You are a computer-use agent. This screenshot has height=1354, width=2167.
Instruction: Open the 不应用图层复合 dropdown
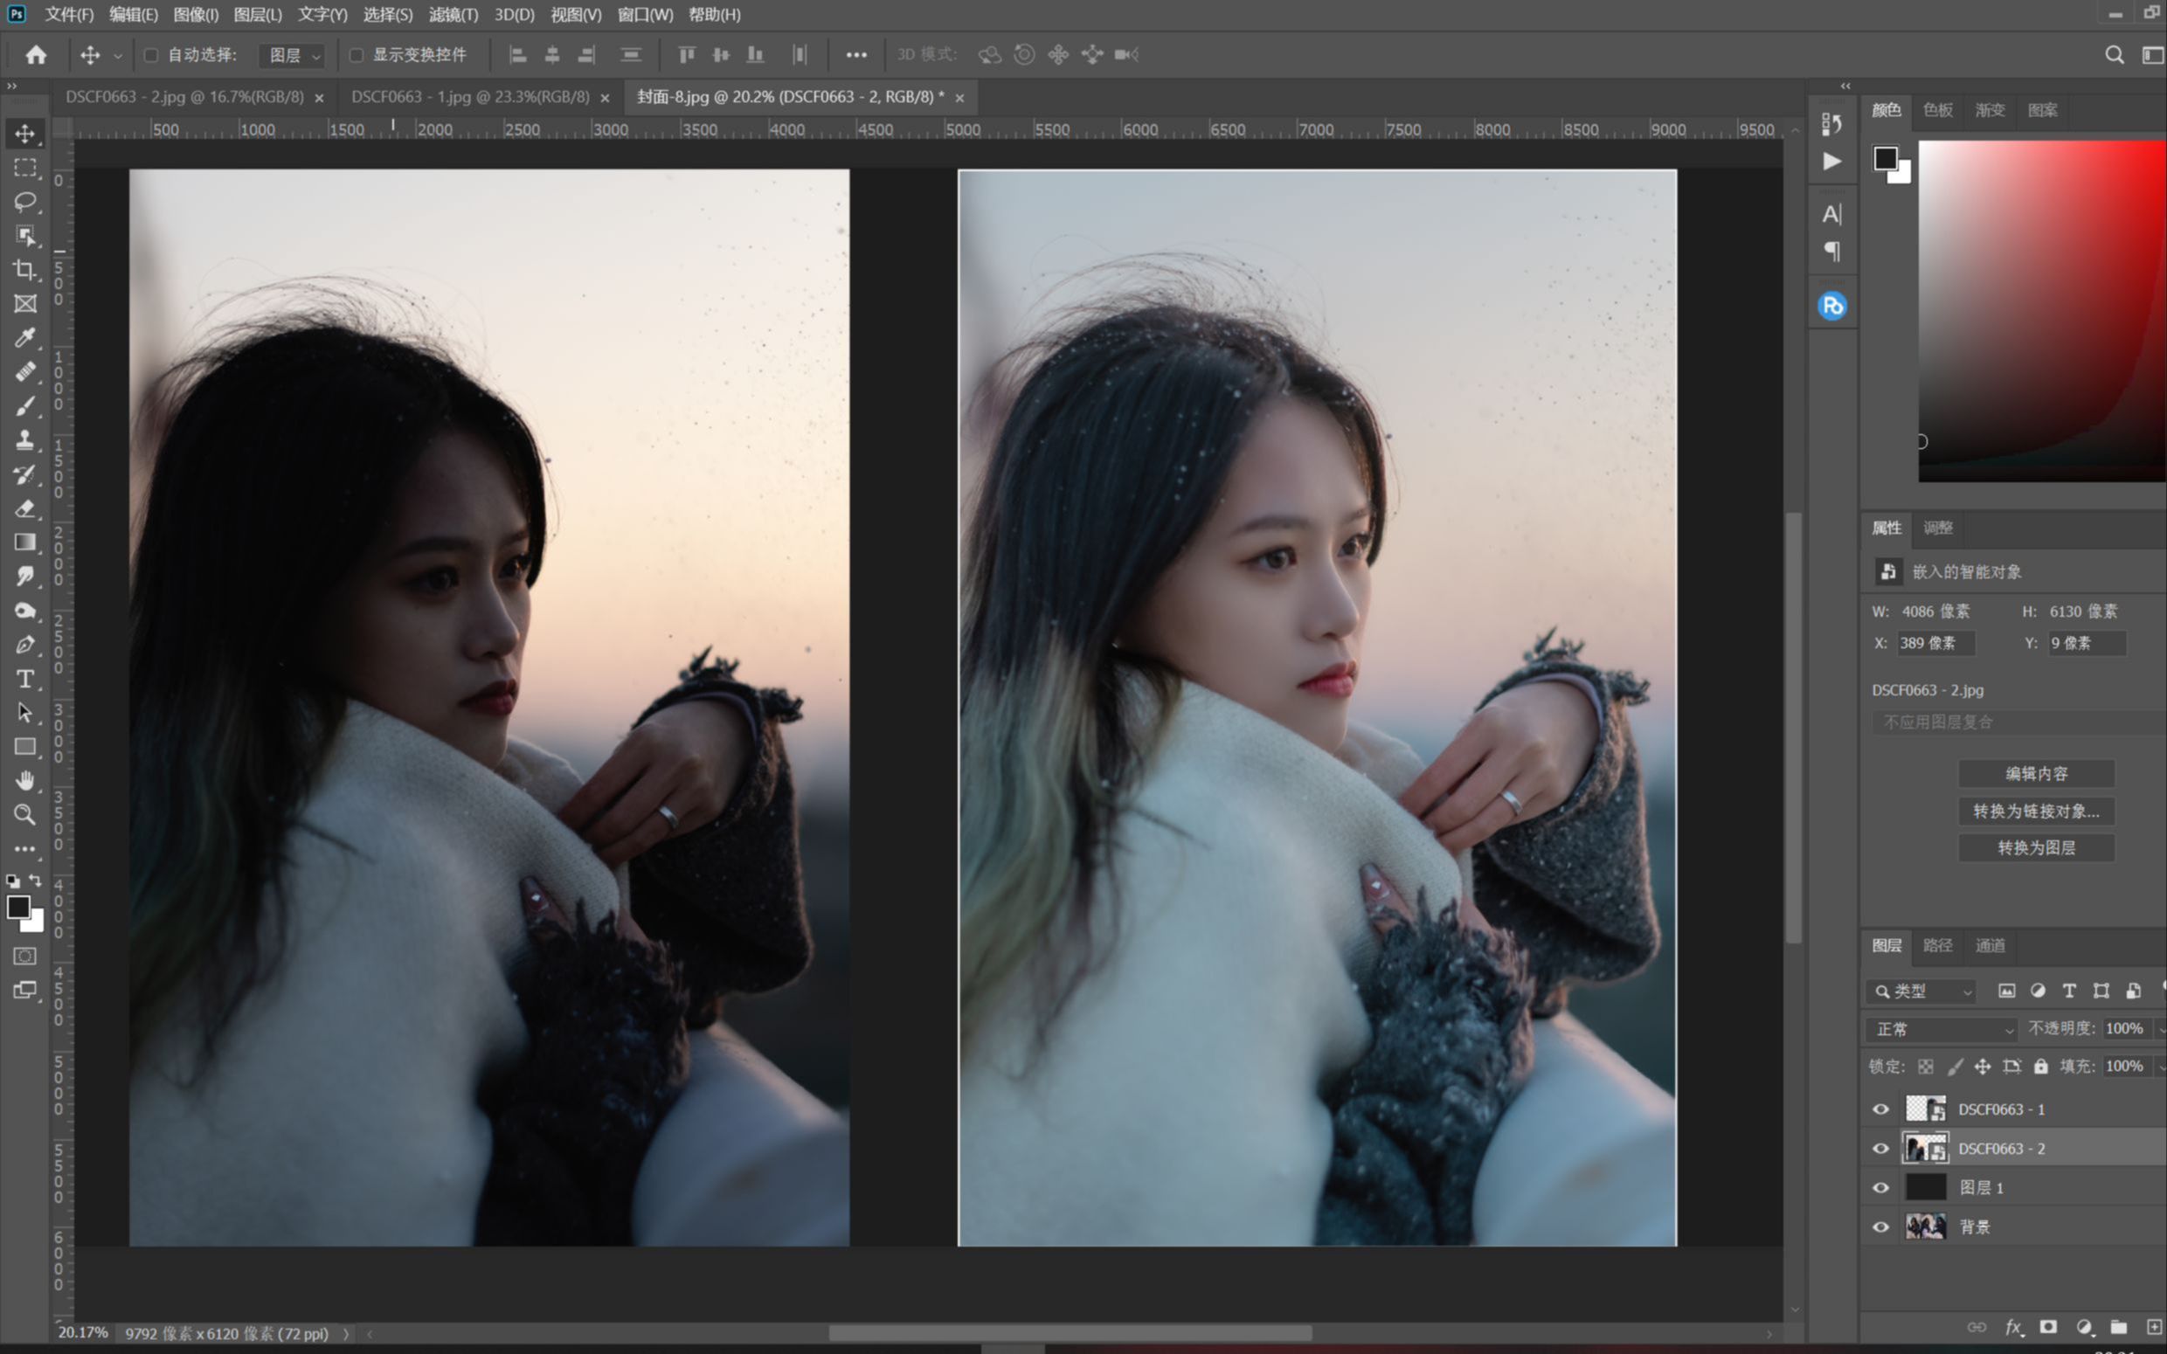click(x=2019, y=722)
